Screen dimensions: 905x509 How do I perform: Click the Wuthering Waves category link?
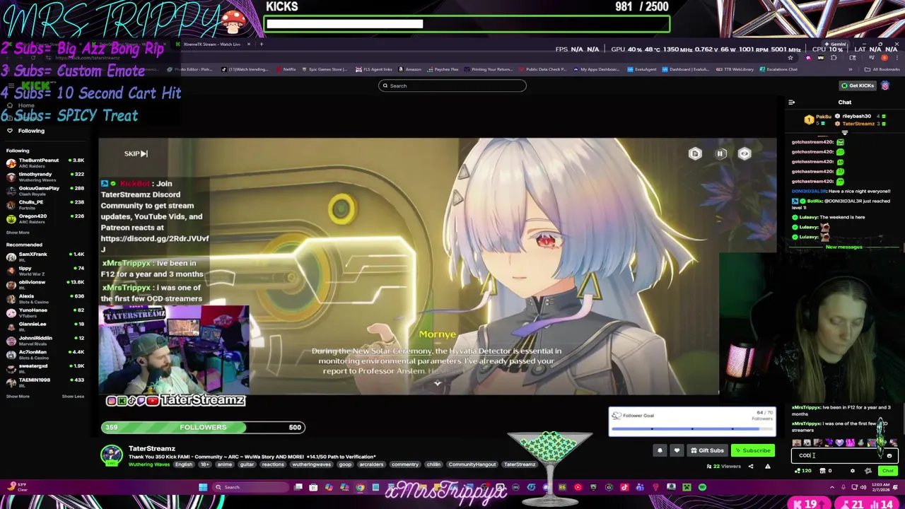[148, 464]
